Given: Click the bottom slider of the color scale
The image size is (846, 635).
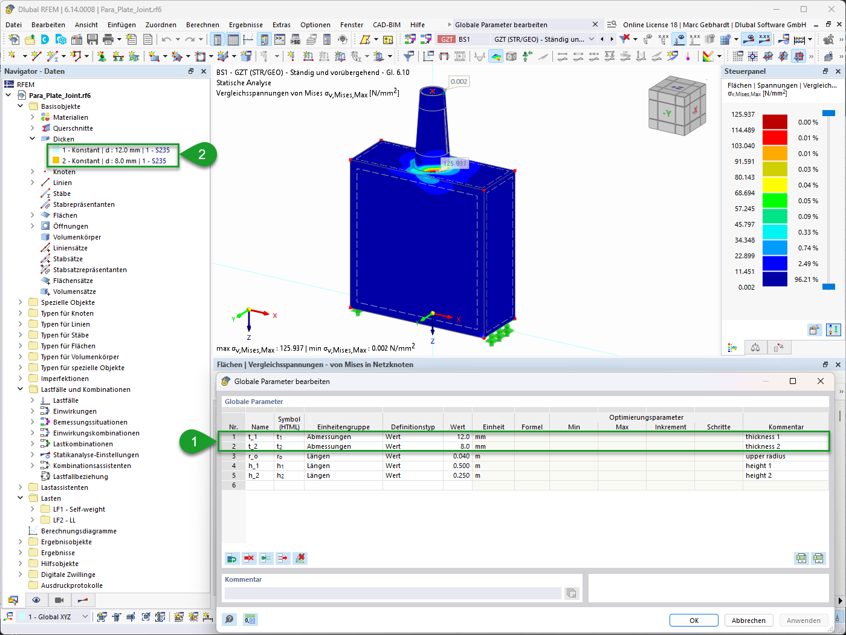Looking at the screenshot, I should (x=828, y=287).
